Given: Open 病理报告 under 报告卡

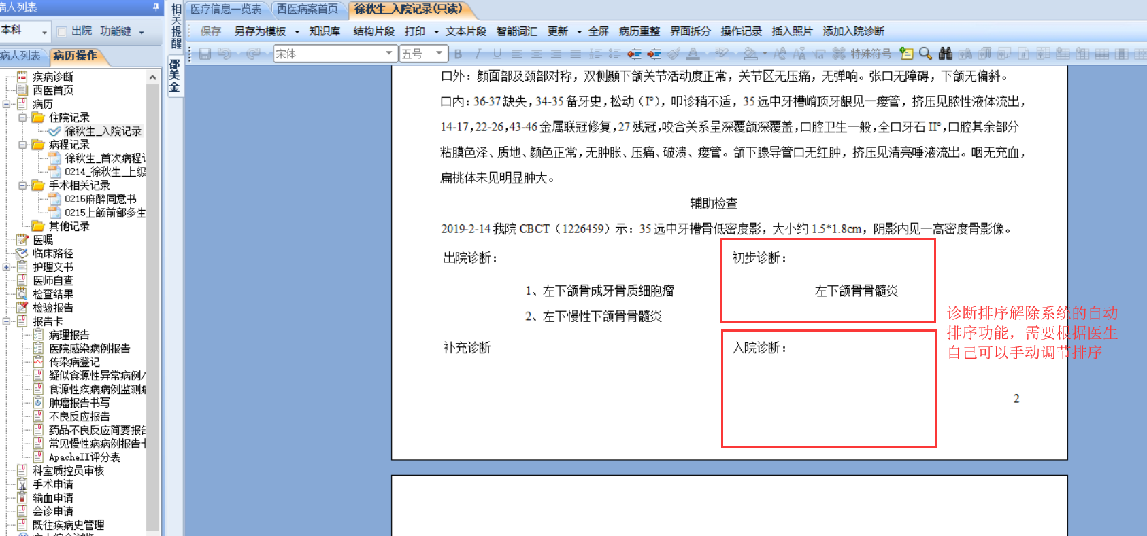Looking at the screenshot, I should point(69,335).
